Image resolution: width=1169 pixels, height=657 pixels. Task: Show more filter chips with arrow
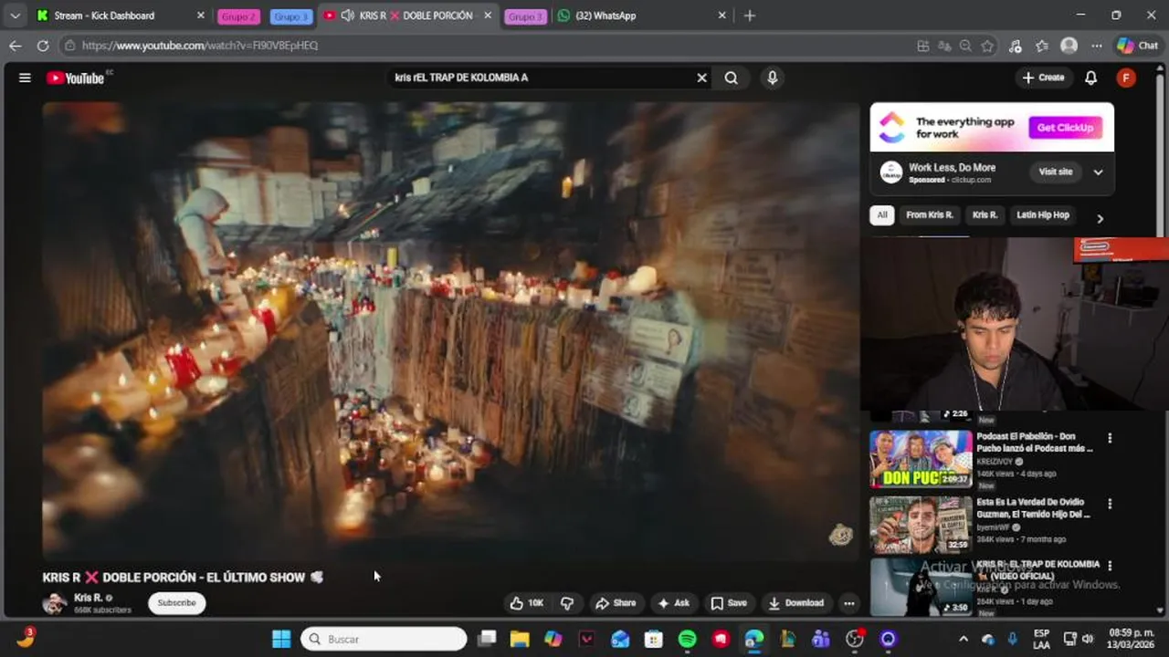1100,218
